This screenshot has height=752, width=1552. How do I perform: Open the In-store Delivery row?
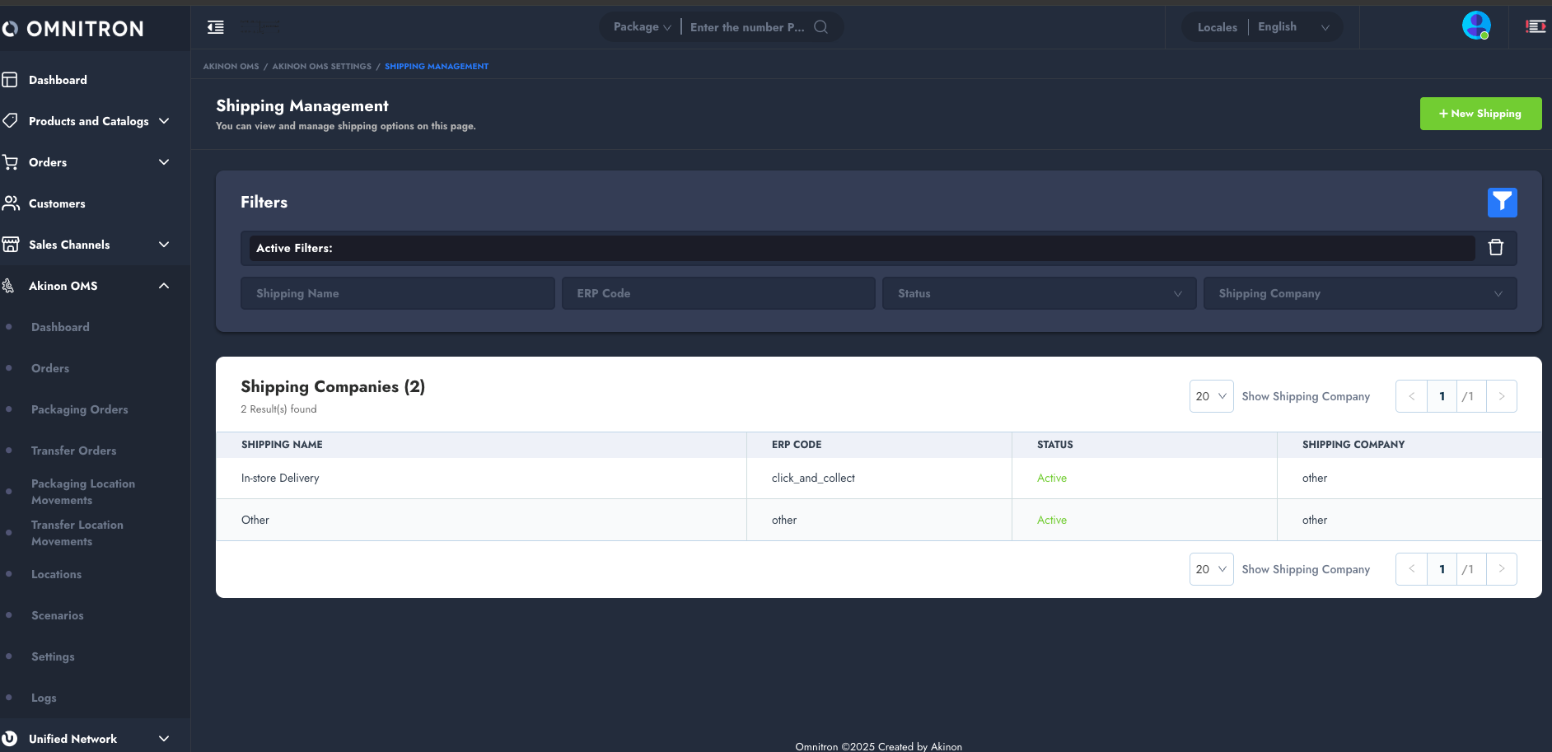coord(280,478)
